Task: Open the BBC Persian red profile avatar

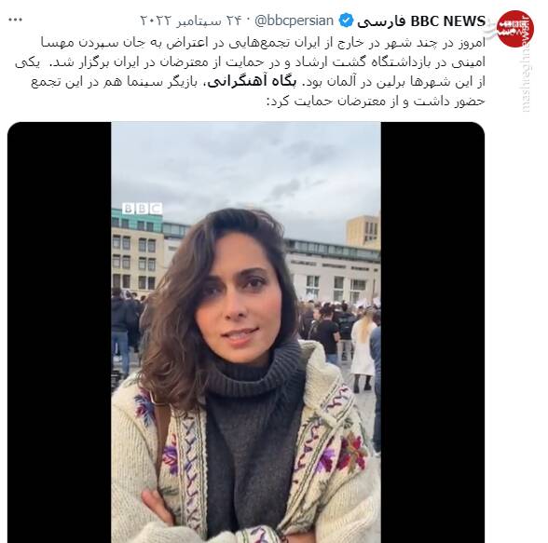Action: pos(514,28)
